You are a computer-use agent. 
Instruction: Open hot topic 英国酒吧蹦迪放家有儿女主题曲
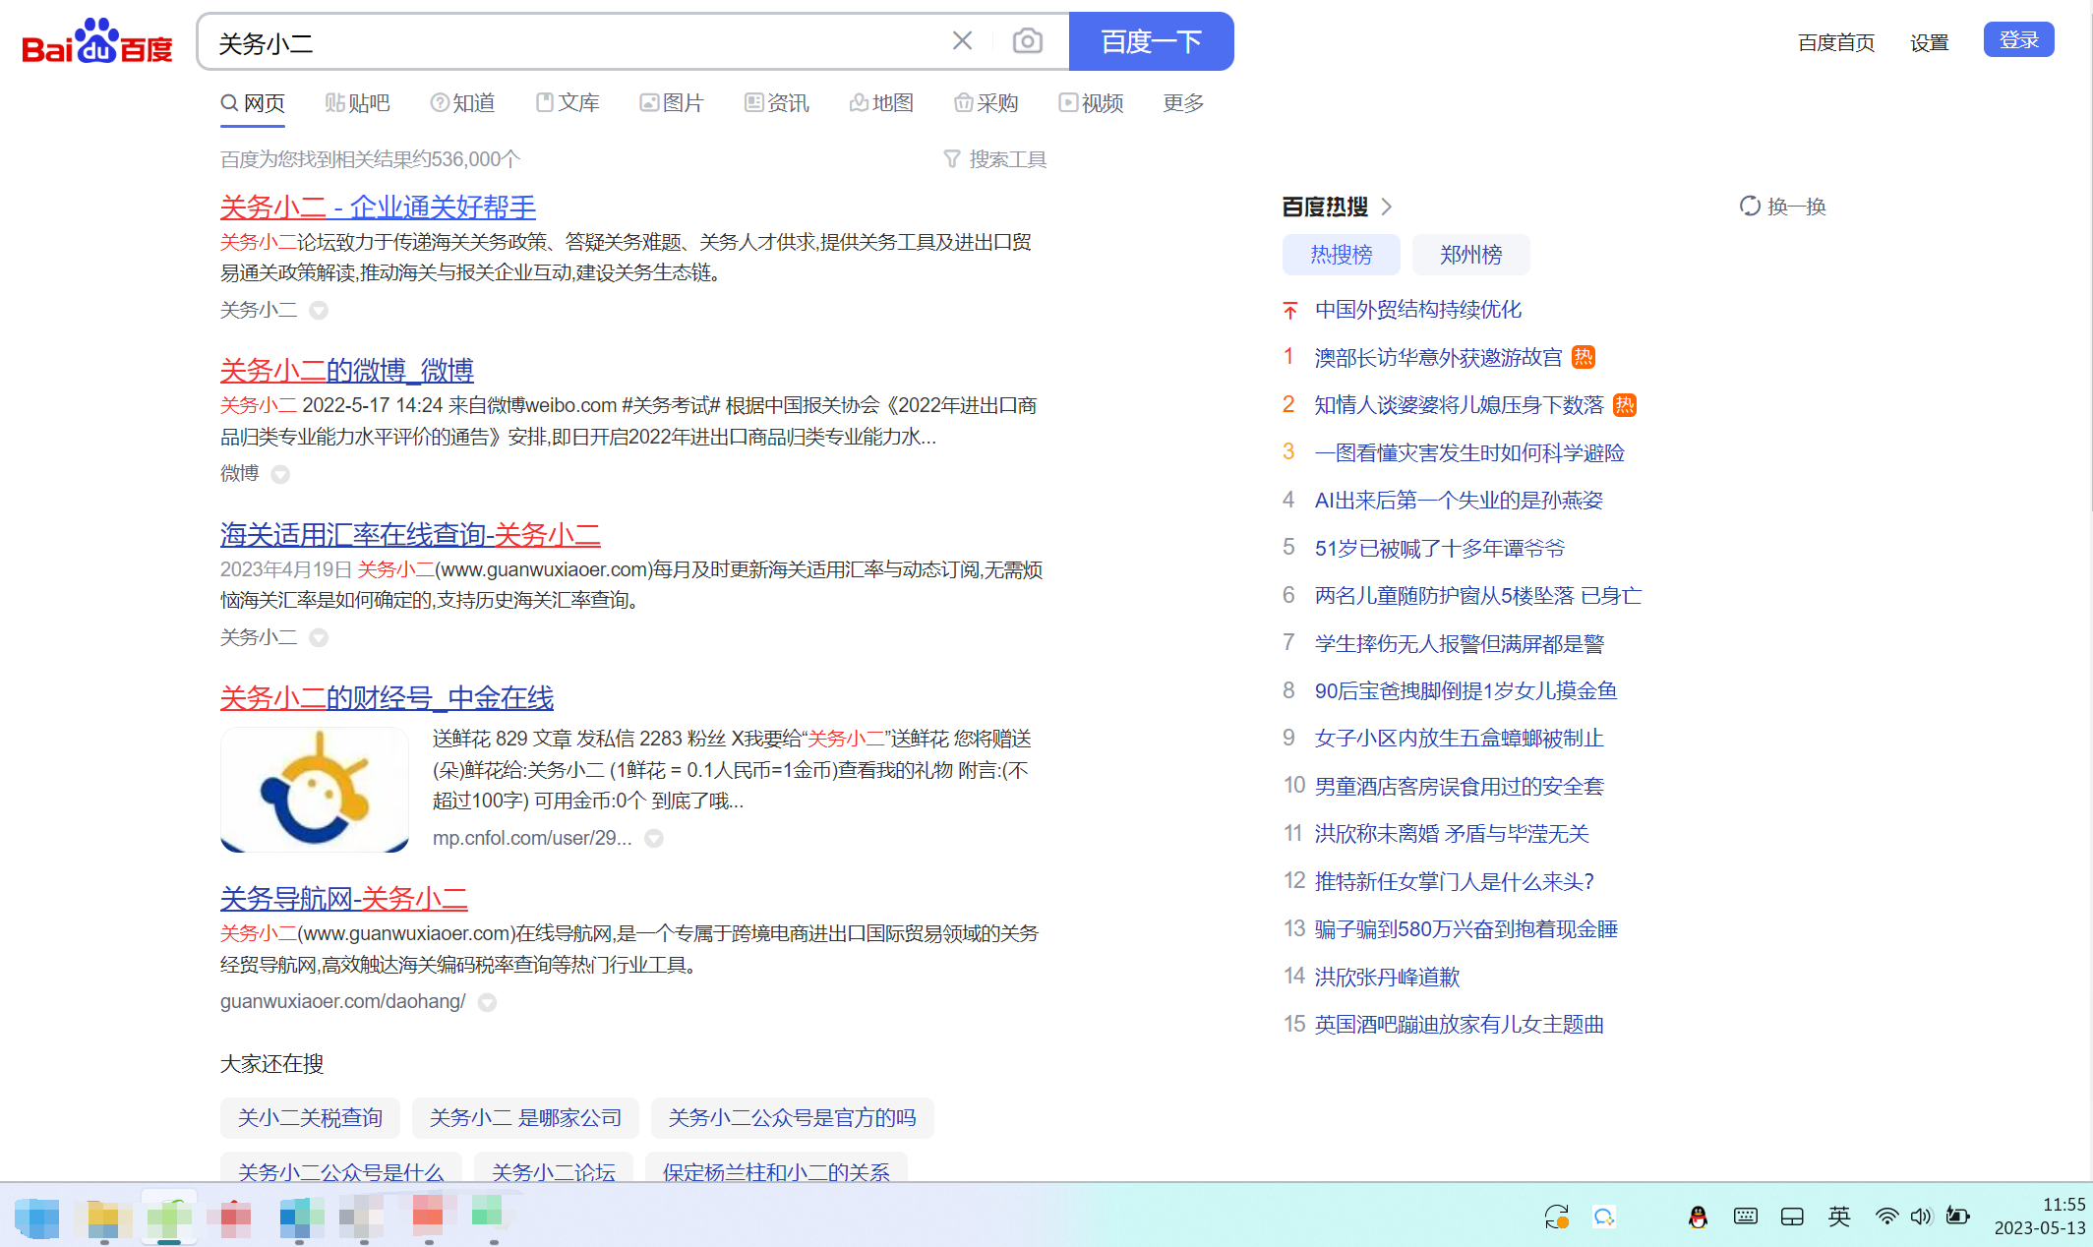(x=1459, y=1025)
